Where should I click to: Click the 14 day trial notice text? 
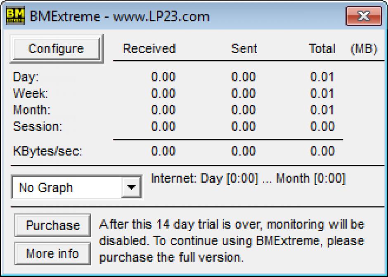coord(232,241)
